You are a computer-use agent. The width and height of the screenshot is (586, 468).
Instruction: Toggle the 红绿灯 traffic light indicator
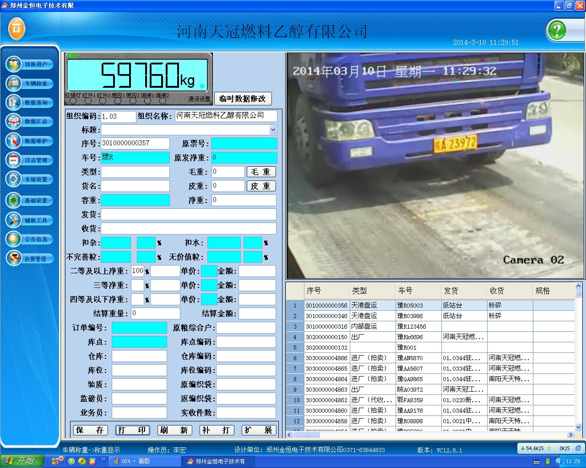[73, 101]
